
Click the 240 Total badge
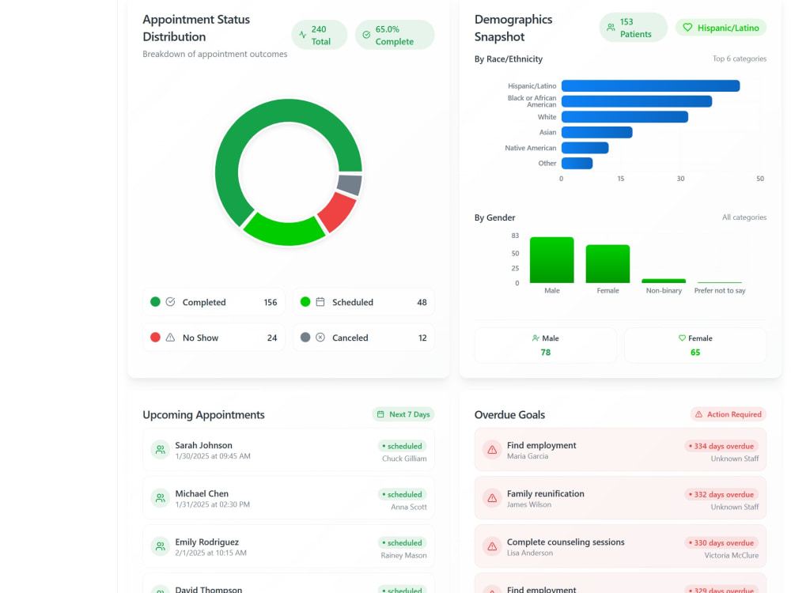320,35
